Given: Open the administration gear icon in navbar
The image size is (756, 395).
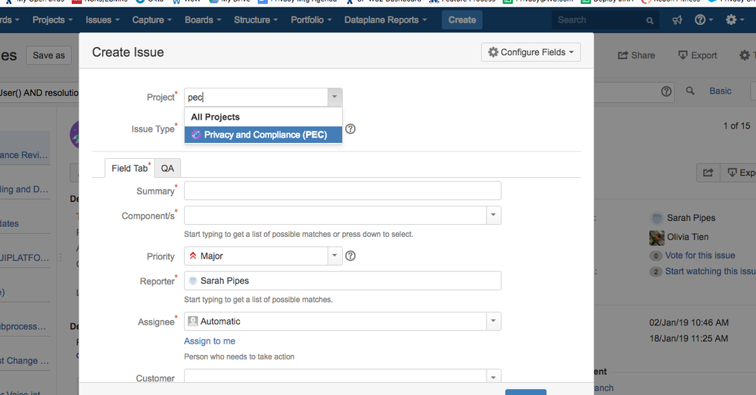Looking at the screenshot, I should point(735,20).
